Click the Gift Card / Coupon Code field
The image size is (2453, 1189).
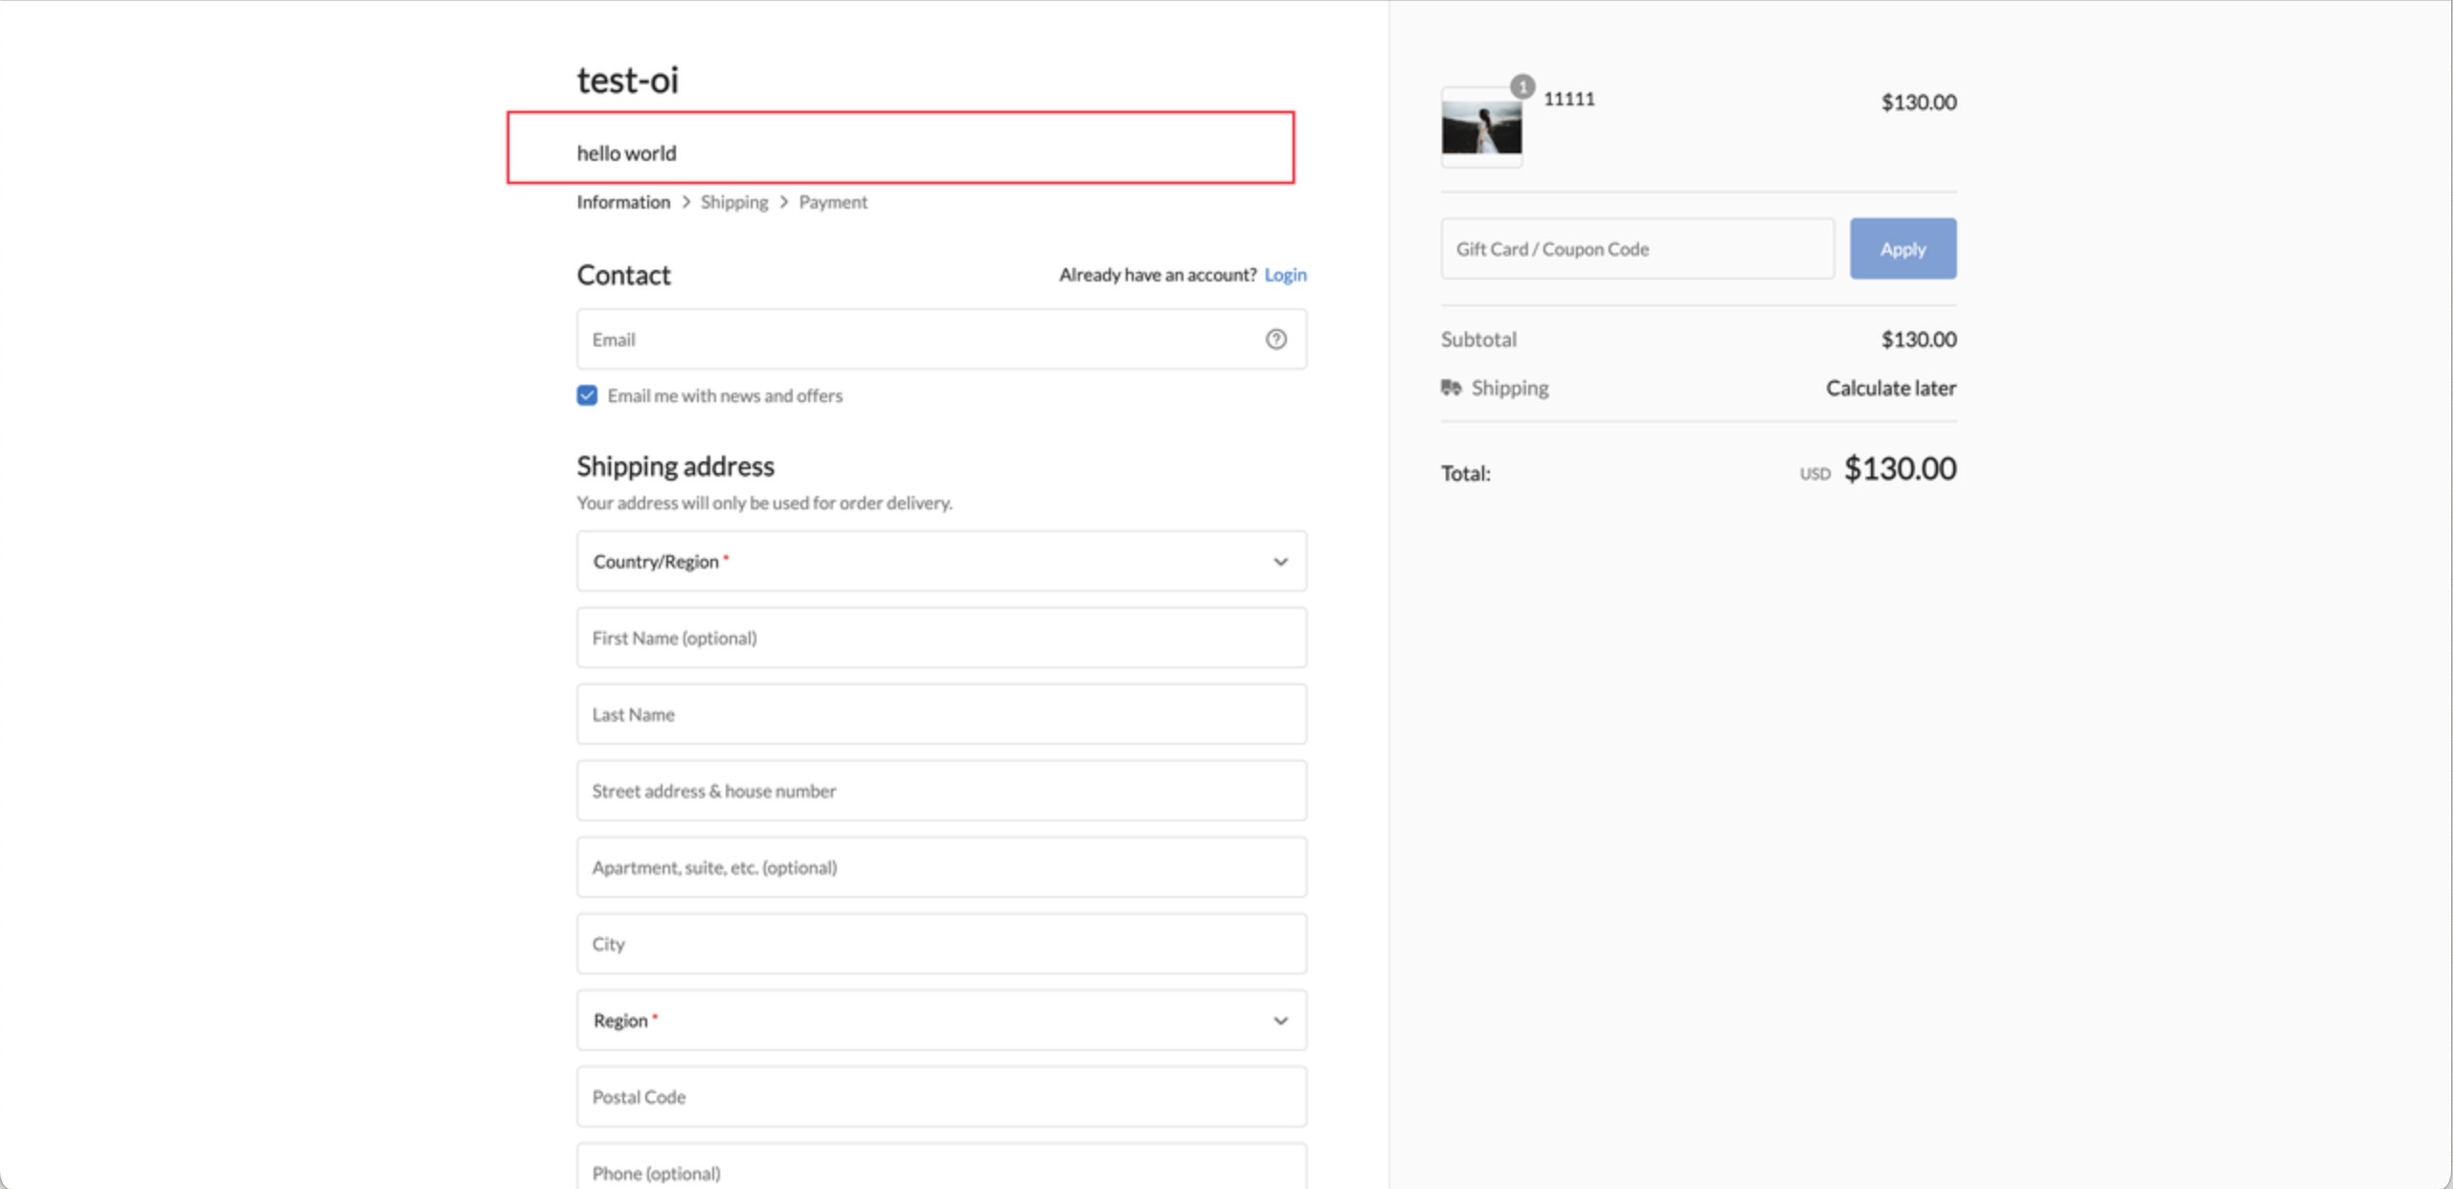coord(1636,249)
